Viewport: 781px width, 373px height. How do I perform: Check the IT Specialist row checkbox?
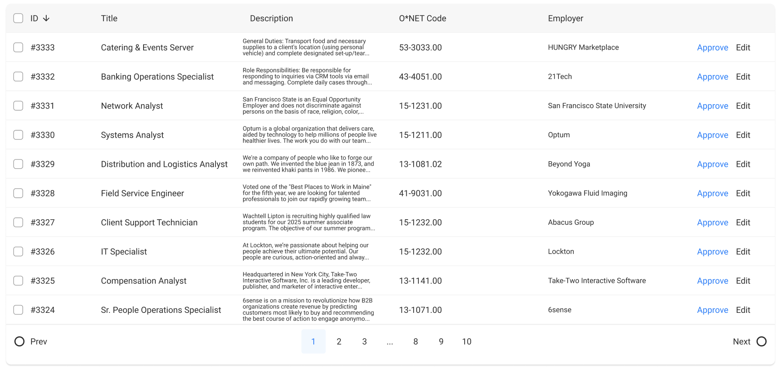coord(18,252)
